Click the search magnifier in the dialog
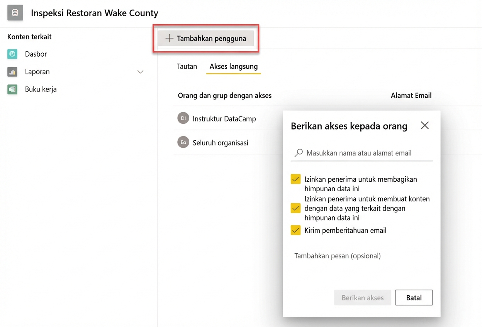 point(298,153)
